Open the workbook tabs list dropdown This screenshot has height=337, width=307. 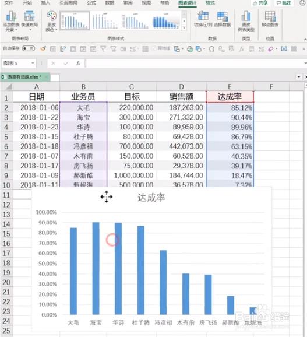[299, 77]
